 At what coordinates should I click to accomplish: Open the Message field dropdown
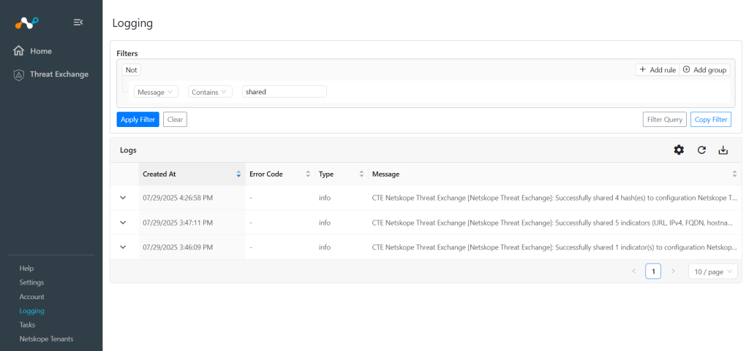[157, 92]
